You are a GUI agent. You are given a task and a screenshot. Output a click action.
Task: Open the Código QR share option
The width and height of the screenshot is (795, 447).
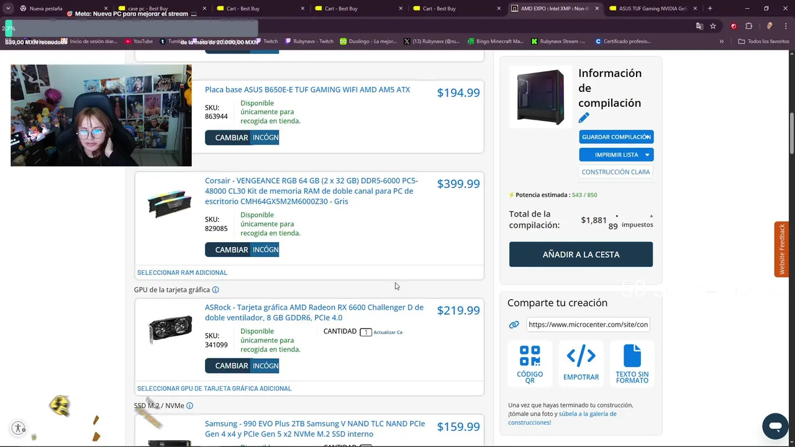(x=530, y=364)
